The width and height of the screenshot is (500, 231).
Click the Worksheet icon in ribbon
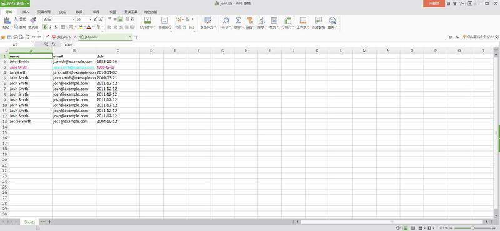tap(303, 21)
